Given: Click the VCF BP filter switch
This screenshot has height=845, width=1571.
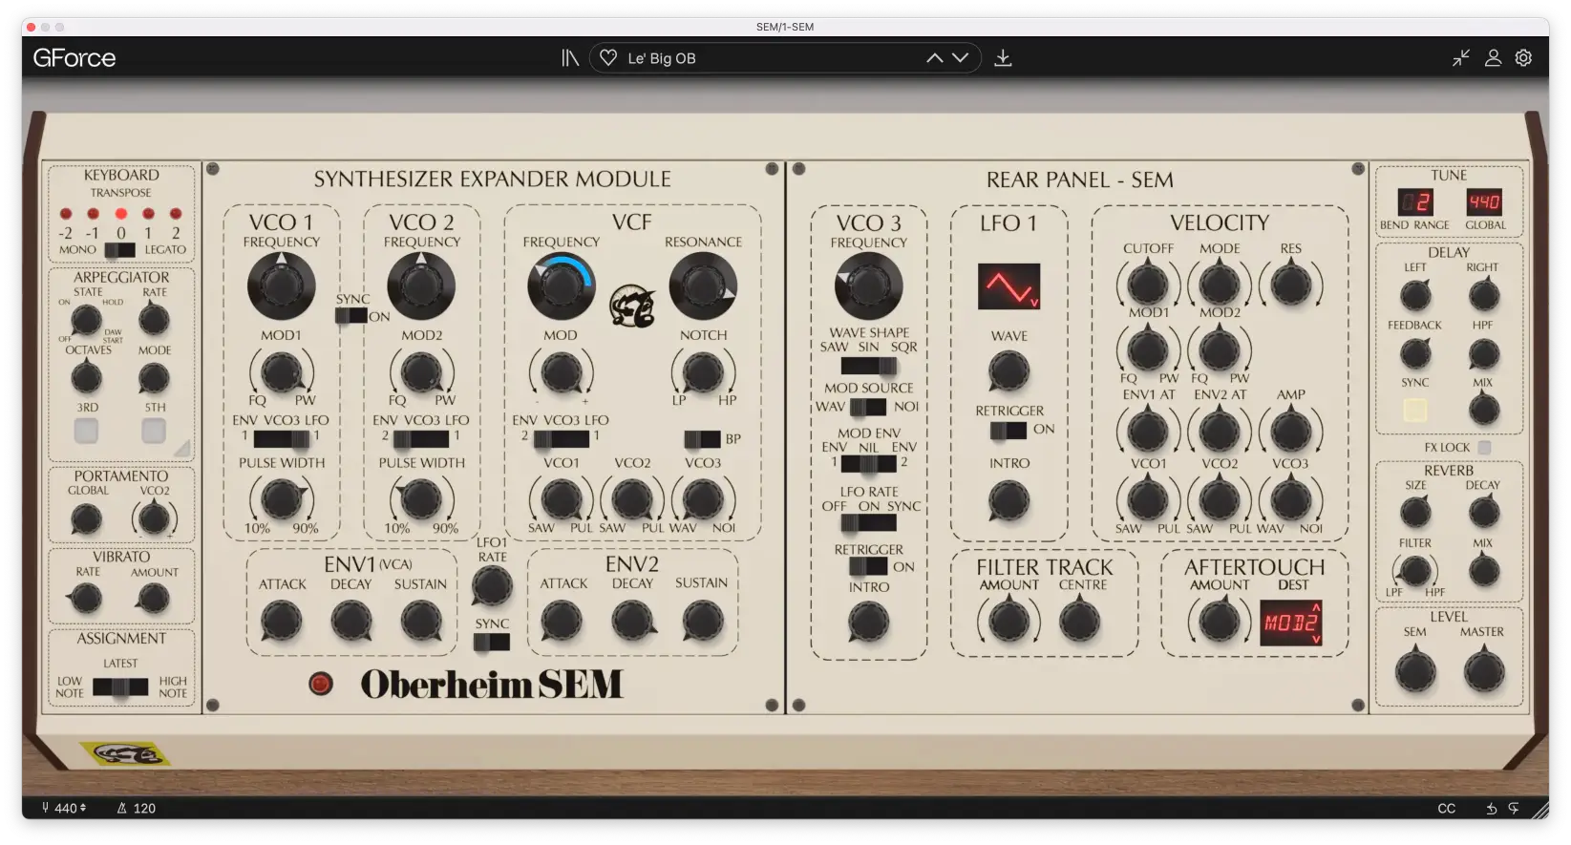Looking at the screenshot, I should coord(702,439).
